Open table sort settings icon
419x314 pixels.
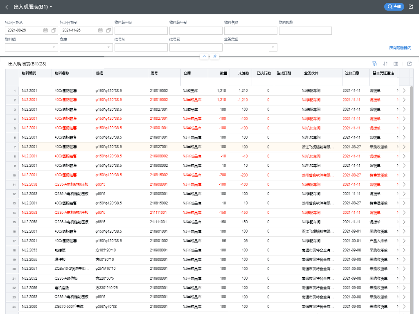[x=385, y=63]
